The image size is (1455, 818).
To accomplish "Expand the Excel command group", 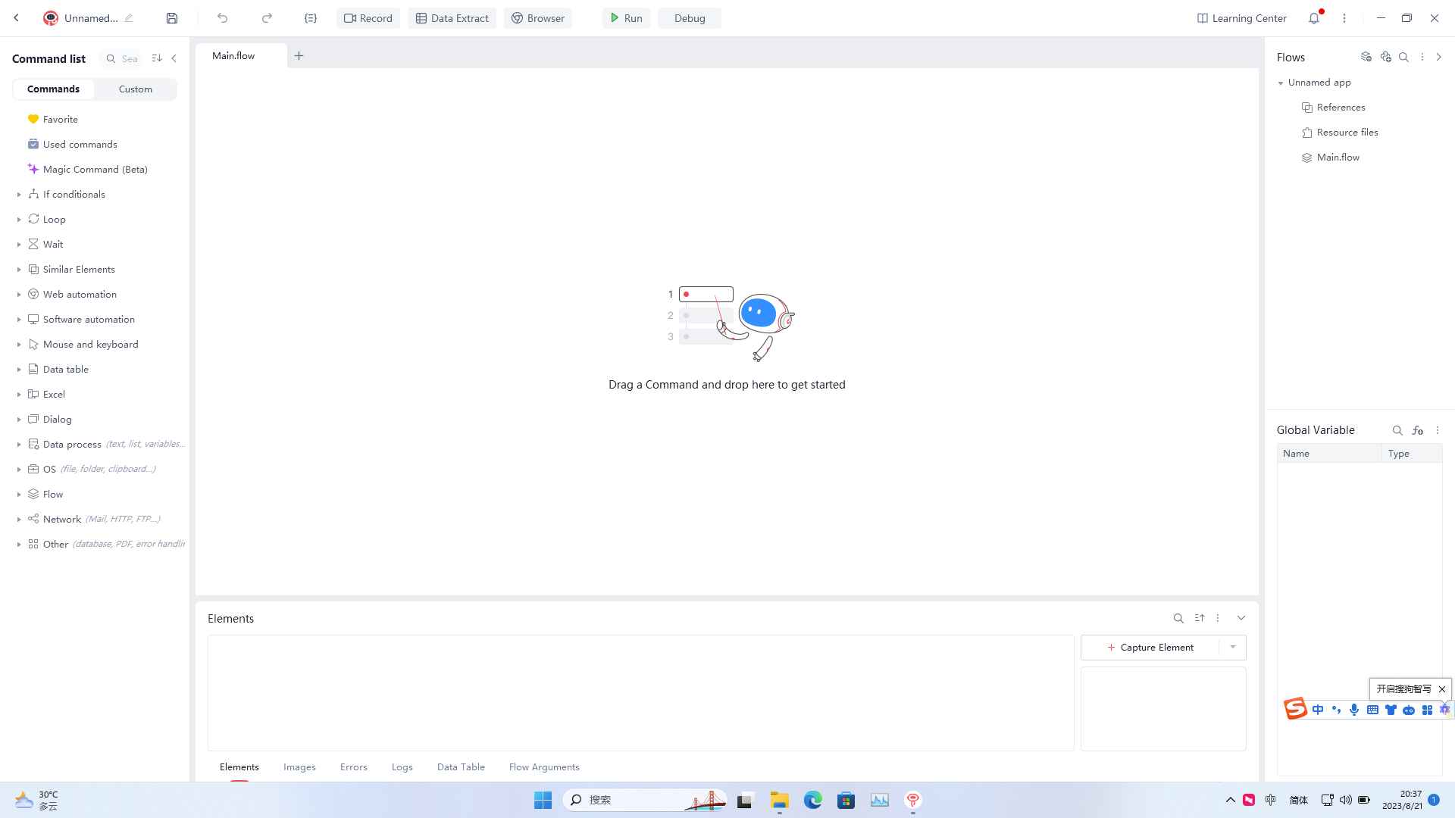I will click(19, 395).
